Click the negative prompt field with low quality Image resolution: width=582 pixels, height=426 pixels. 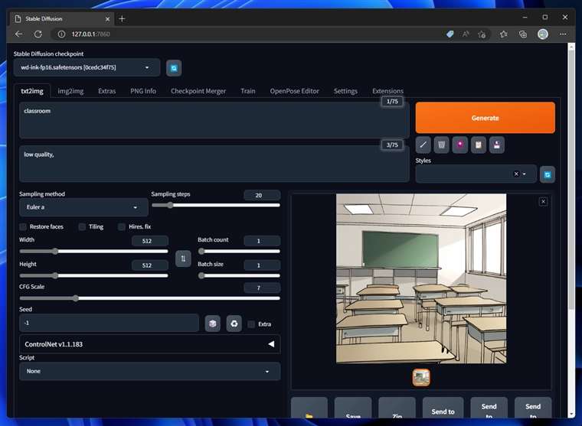(214, 164)
